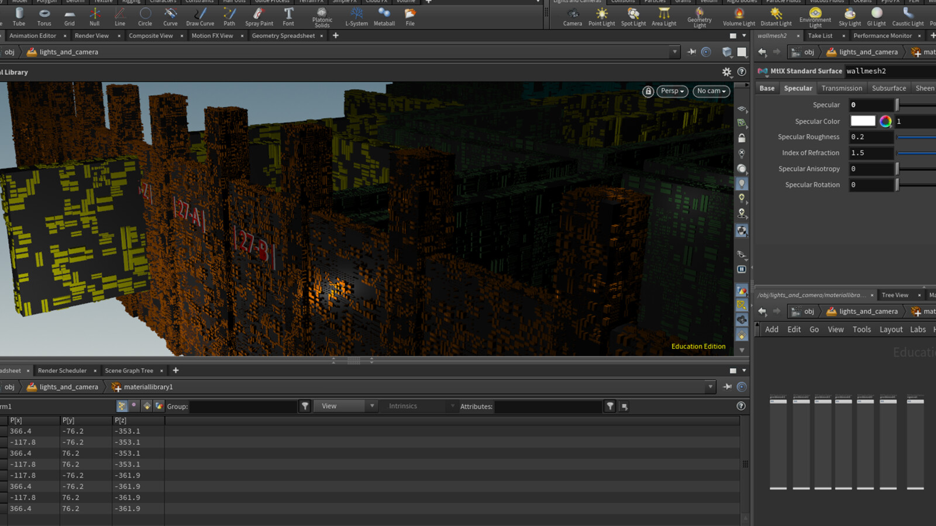Click the Sky Light shelf icon

[x=849, y=16]
